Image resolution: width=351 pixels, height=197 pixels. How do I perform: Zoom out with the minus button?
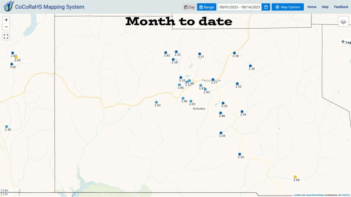tap(6, 27)
